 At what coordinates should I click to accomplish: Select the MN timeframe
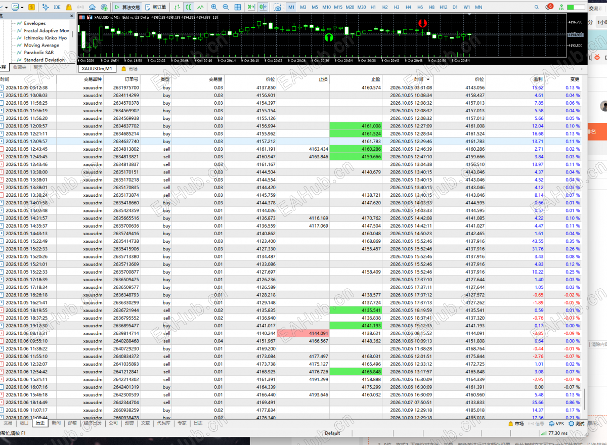point(479,7)
